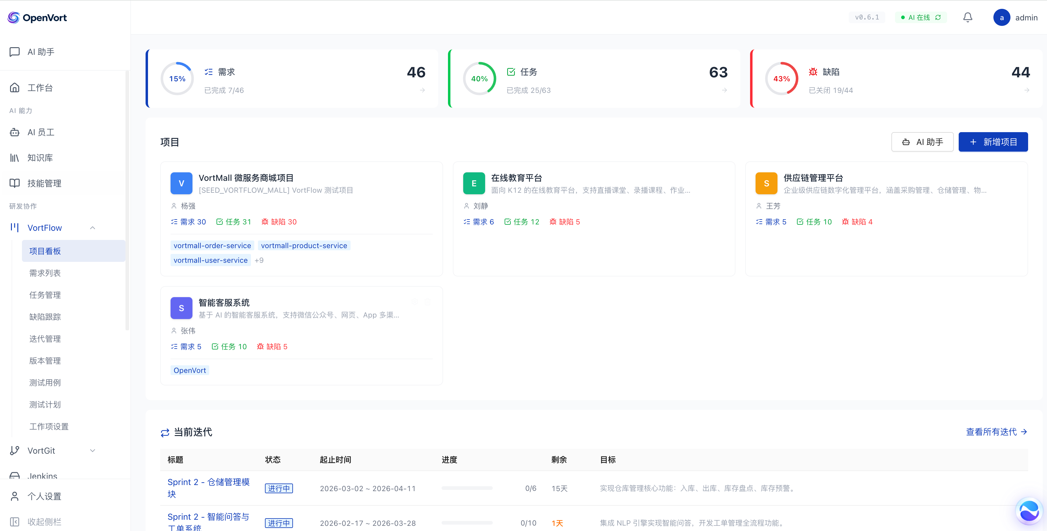The height and width of the screenshot is (531, 1047).
Task: Click the 40% task progress ring
Action: coord(479,79)
